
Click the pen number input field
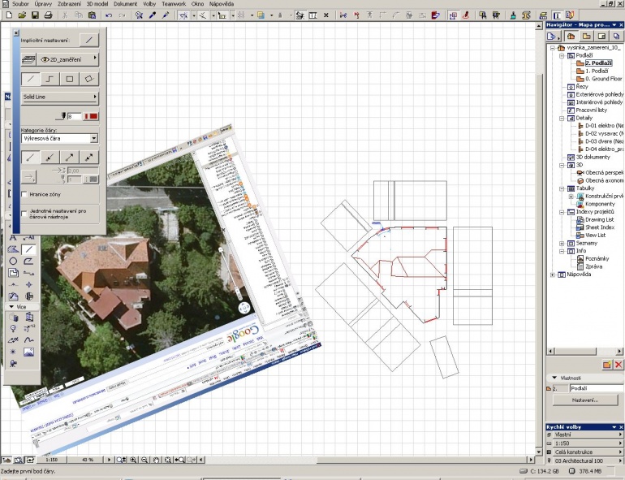coord(74,116)
